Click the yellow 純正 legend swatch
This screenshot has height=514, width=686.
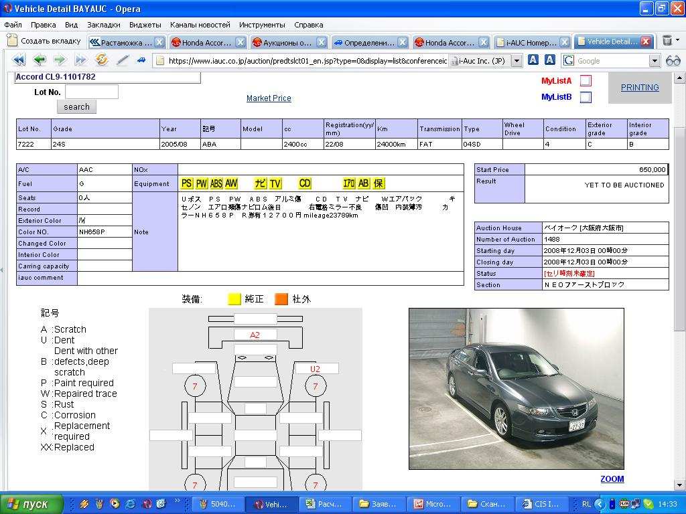tap(234, 299)
